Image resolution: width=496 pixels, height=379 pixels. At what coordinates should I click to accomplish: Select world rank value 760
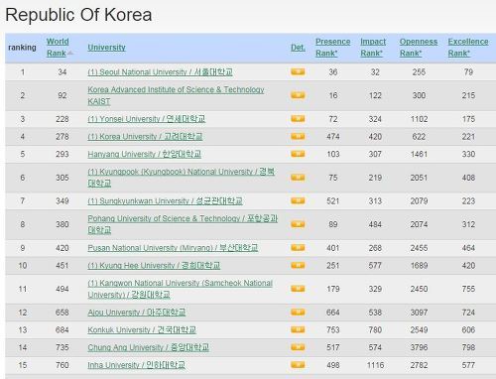coord(62,365)
